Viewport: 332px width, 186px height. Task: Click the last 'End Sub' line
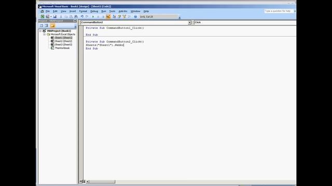[x=92, y=49]
